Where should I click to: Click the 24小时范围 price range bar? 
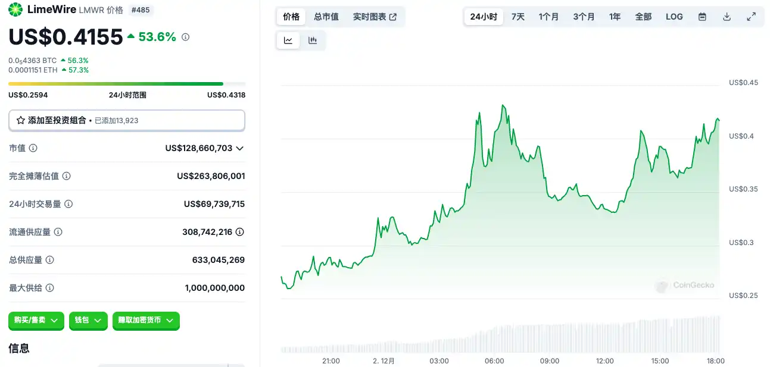tap(126, 84)
